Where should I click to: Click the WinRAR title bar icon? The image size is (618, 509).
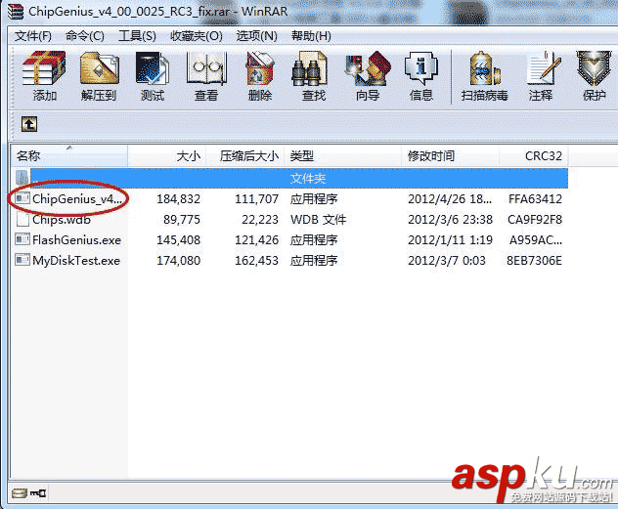(x=16, y=11)
